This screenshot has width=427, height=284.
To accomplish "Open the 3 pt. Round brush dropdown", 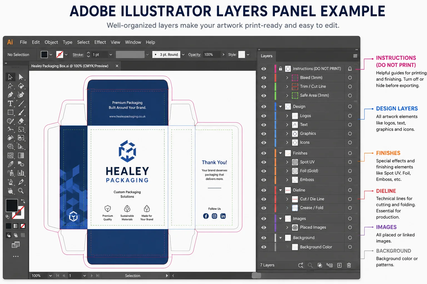I will pyautogui.click(x=183, y=55).
